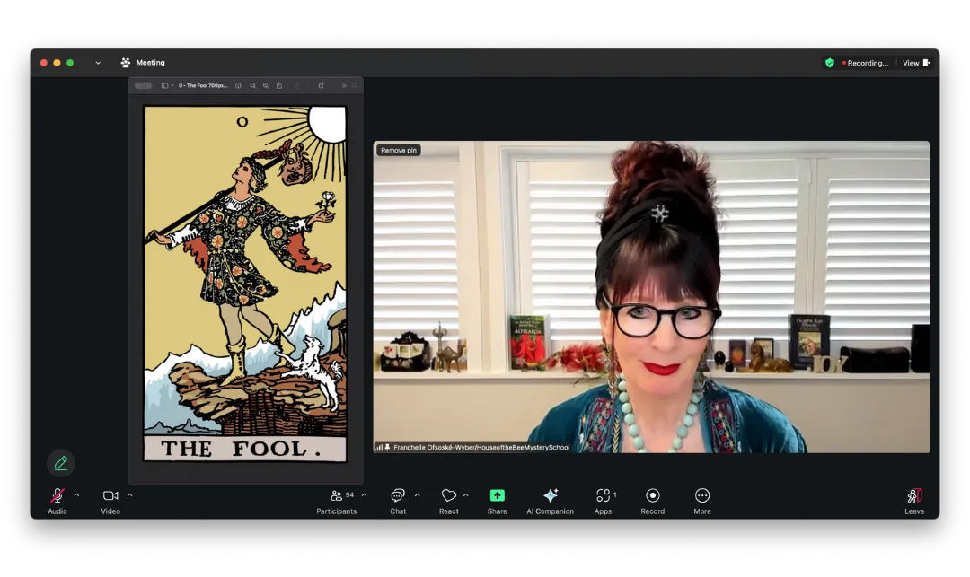Click the green Share screen button
Viewport: 970px width, 577px height.
(497, 496)
